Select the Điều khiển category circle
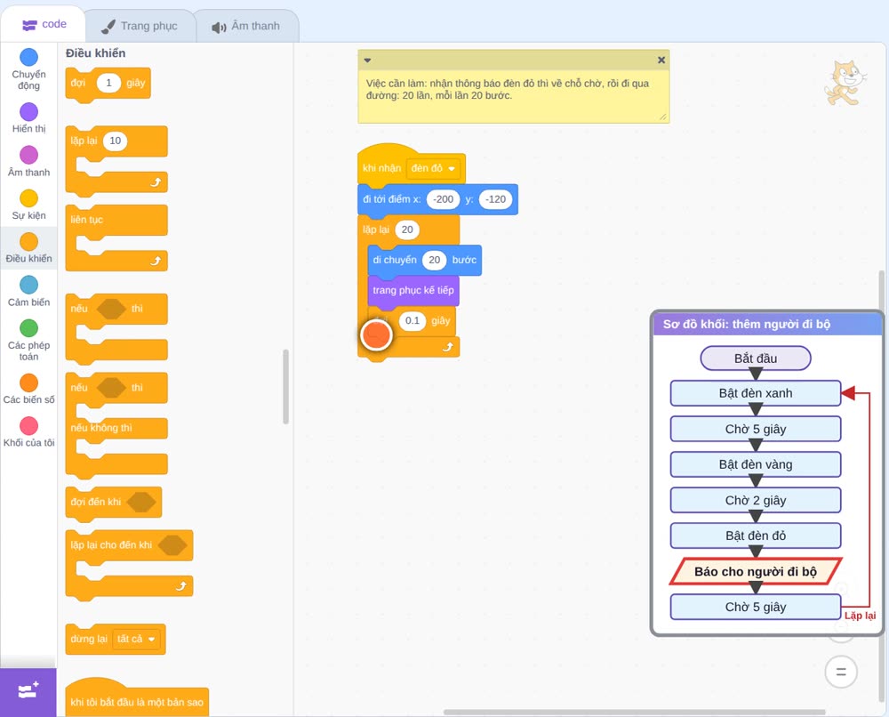Viewport: 889px width, 717px height. click(29, 242)
